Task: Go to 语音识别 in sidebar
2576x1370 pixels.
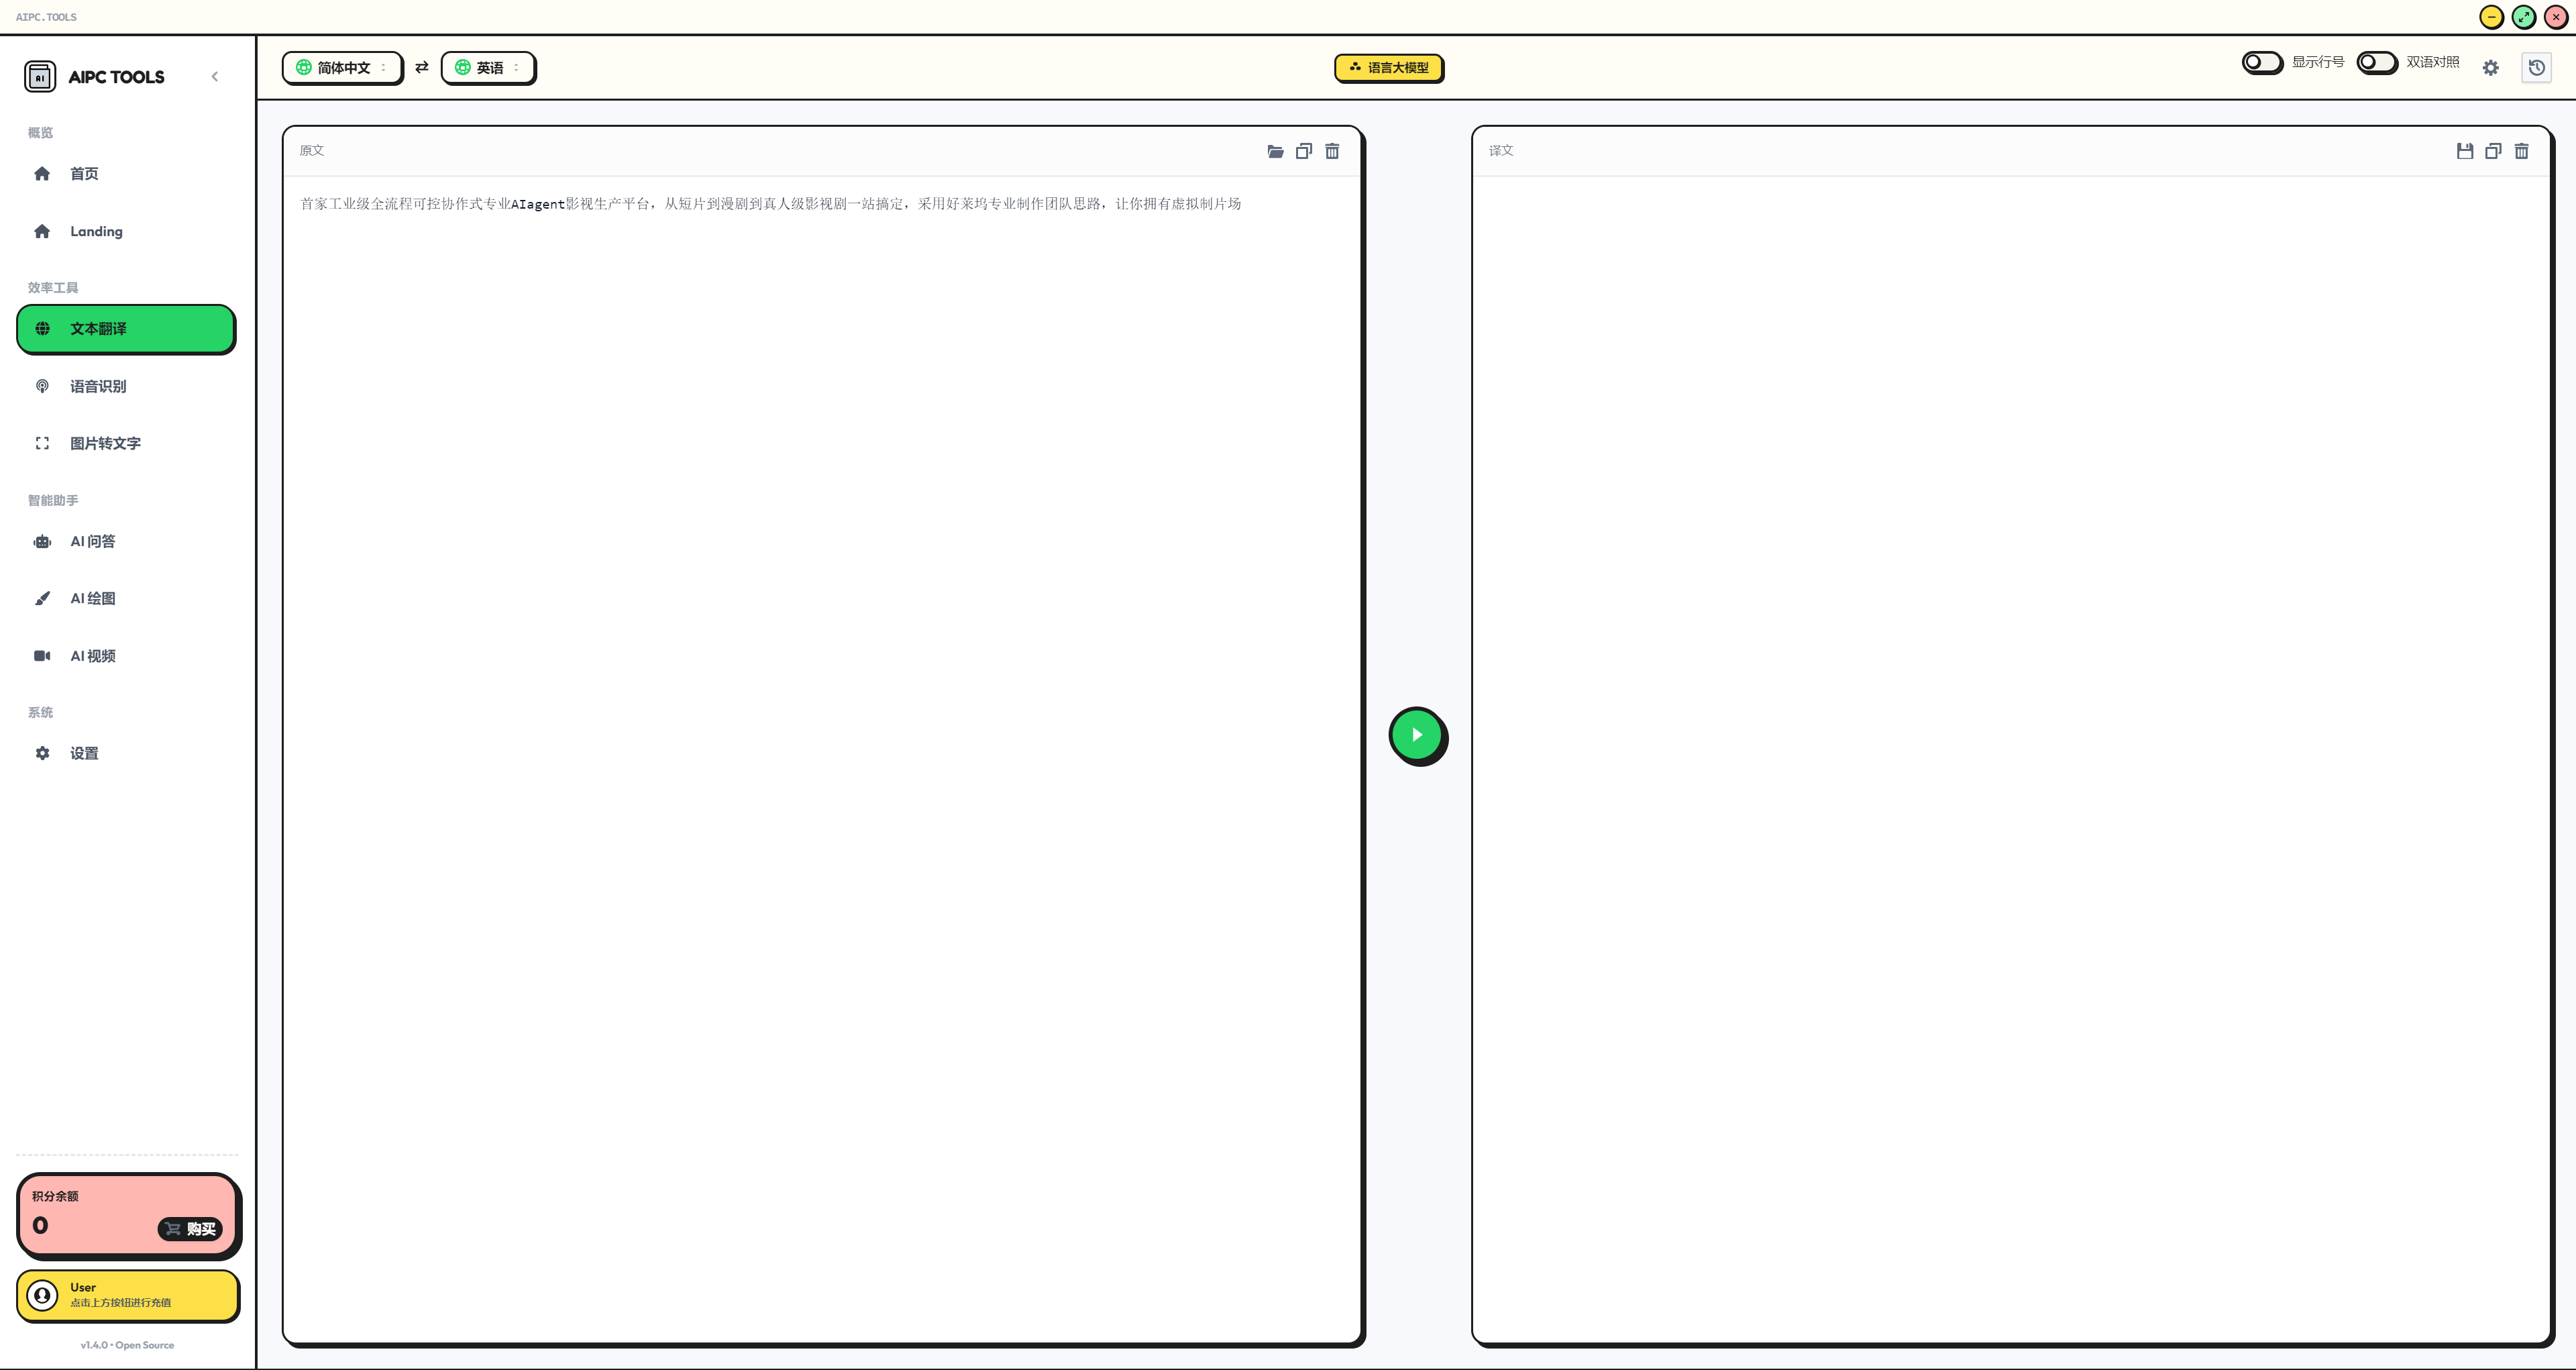Action: click(98, 386)
